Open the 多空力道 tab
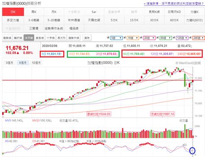This screenshot has width=205, height=157. [13, 20]
